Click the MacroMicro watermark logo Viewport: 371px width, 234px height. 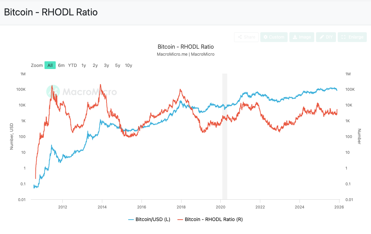pos(82,92)
